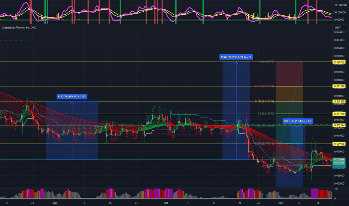
Task: Click the 0.019000 value on price axis
Action: coord(339,72)
